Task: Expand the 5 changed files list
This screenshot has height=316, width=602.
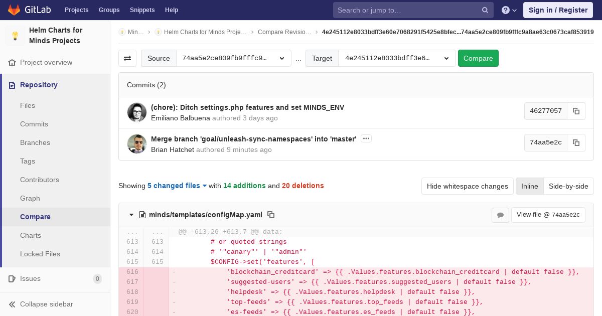Action: (x=177, y=186)
